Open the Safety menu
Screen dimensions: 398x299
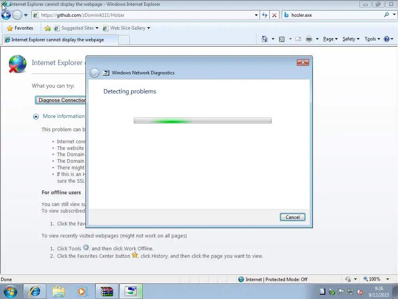tap(351, 39)
